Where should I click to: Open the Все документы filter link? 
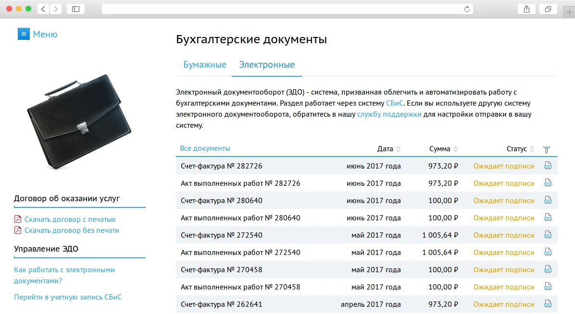(x=205, y=149)
